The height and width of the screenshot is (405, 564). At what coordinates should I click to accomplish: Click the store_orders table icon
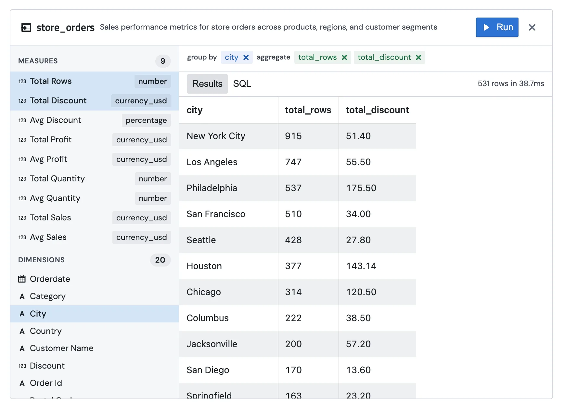pos(26,27)
